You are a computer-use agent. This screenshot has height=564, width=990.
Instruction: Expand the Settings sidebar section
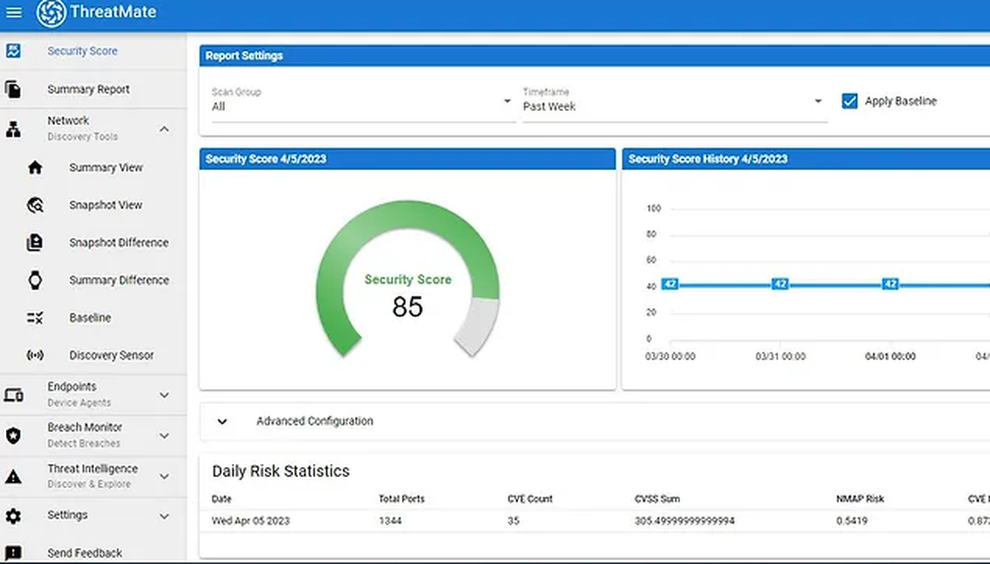point(164,516)
